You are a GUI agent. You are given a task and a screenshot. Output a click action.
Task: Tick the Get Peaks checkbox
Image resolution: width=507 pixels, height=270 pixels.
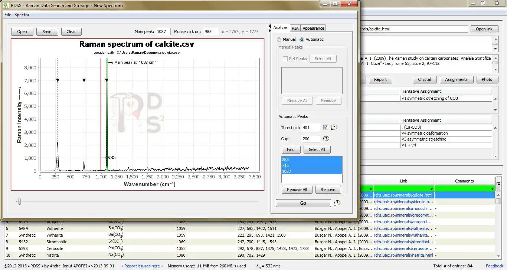(285, 59)
